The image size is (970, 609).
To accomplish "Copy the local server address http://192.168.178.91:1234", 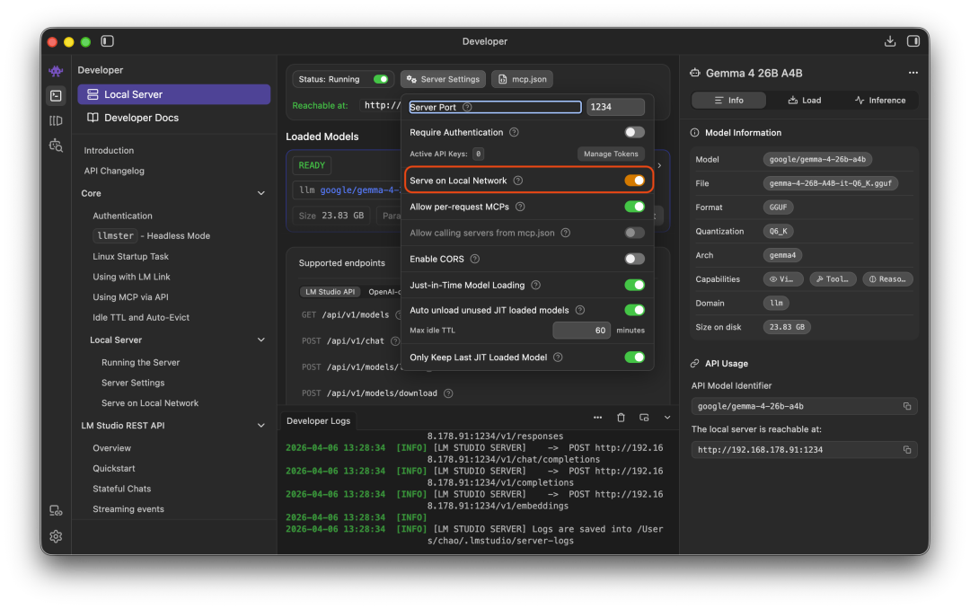I will [x=907, y=450].
